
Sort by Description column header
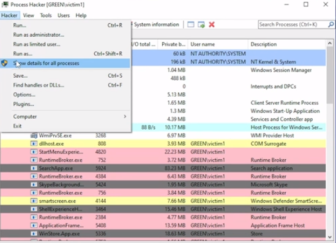point(286,44)
